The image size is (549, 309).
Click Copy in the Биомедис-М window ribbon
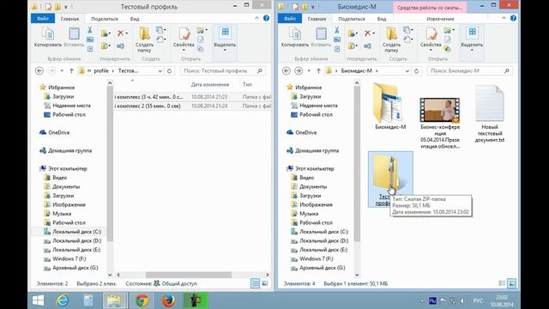295,37
